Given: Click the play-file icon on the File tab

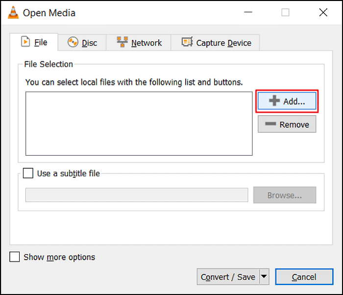Looking at the screenshot, I should point(25,42).
